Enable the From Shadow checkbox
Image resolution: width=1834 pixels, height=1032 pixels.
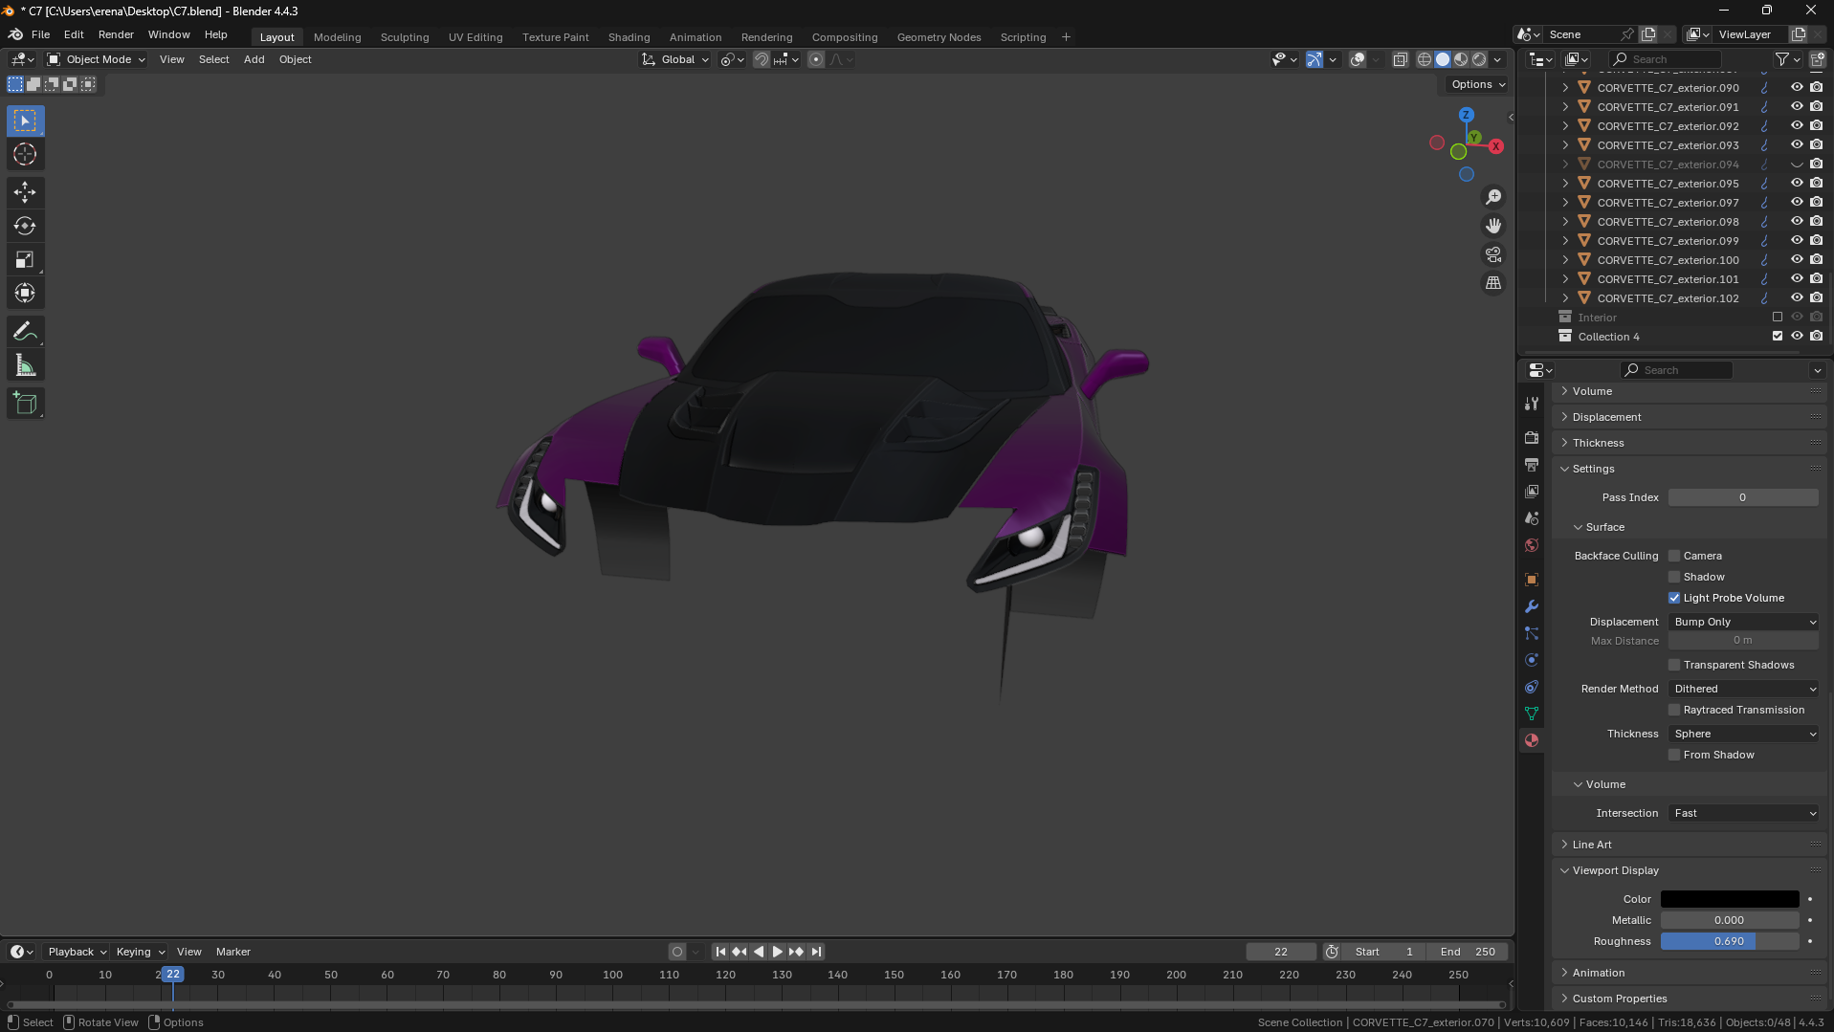(1674, 755)
